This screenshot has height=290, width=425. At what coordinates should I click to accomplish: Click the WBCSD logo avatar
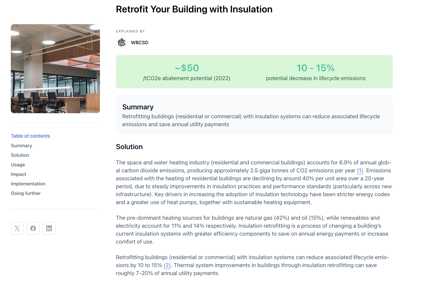[122, 42]
